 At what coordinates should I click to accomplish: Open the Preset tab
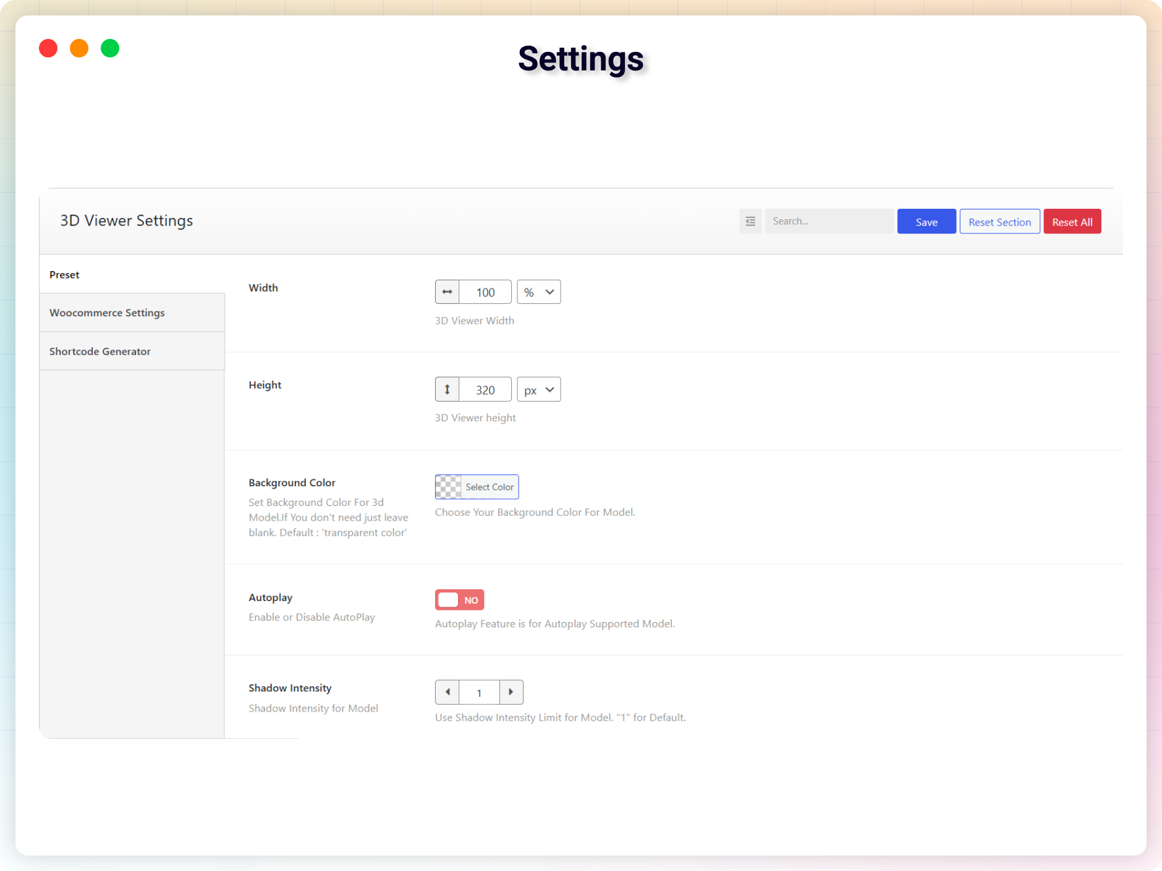point(132,274)
